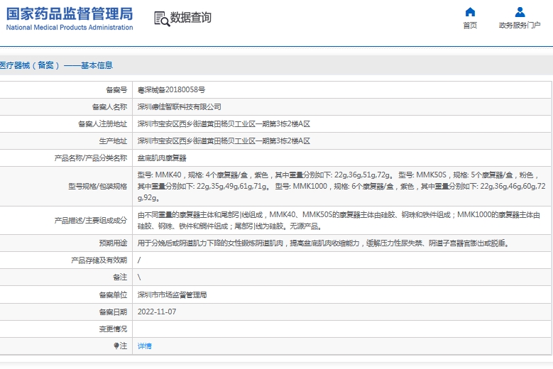
Task: Click the description text starting 由不同重量的康复器主体
Action: coord(339,220)
